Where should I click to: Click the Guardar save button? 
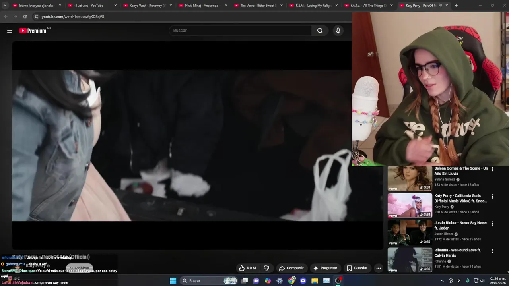(357, 268)
